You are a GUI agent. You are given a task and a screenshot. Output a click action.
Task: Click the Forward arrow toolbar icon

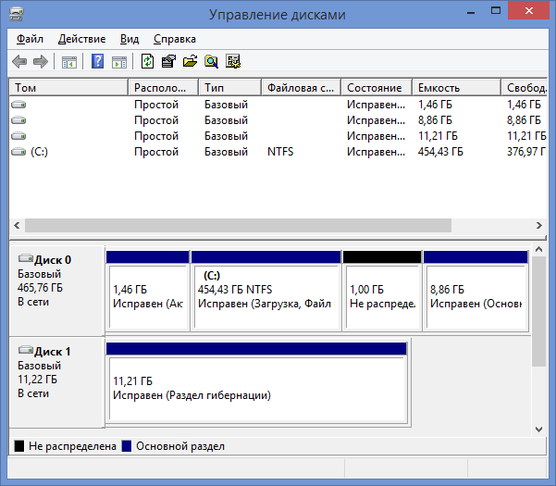[41, 62]
